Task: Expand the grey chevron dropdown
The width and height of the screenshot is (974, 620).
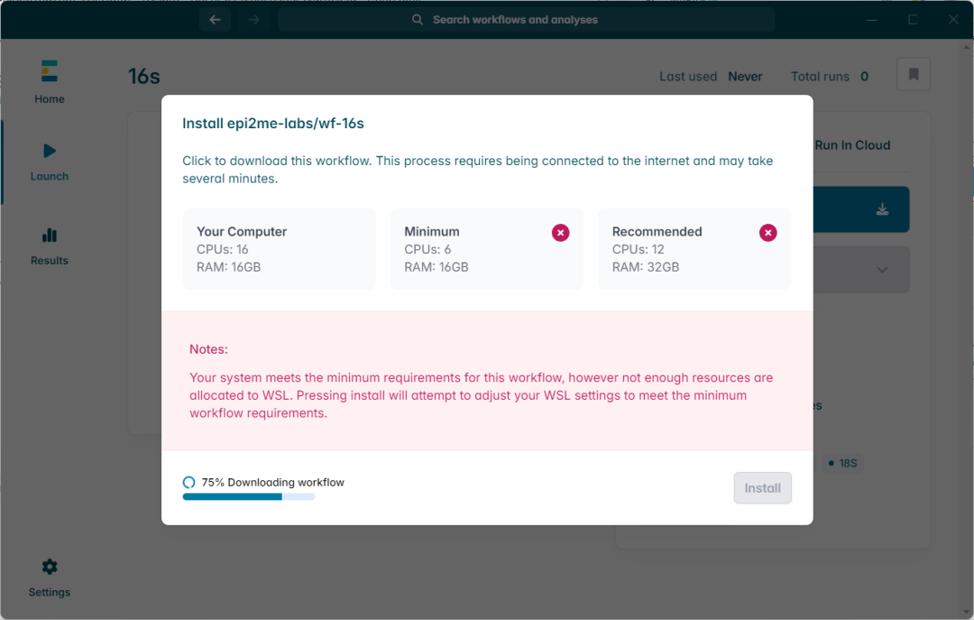Action: click(x=882, y=270)
